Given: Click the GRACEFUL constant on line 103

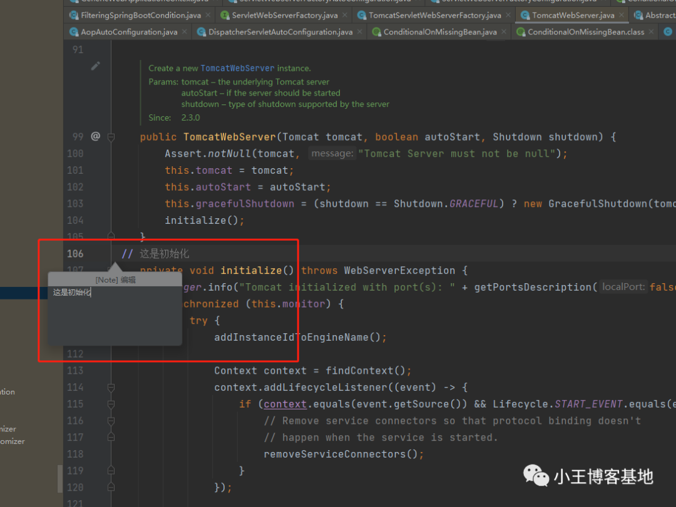Looking at the screenshot, I should (x=474, y=204).
